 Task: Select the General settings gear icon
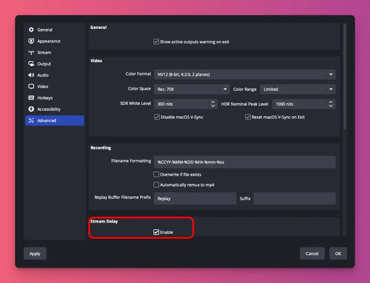coord(31,30)
